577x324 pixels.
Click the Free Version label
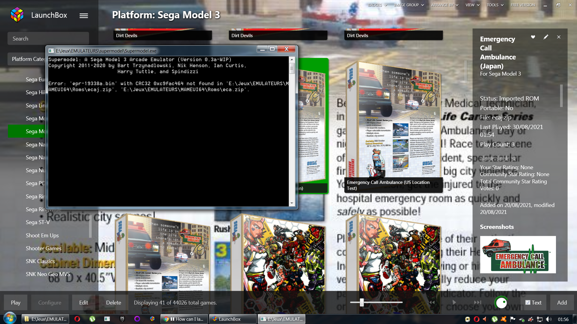click(523, 5)
